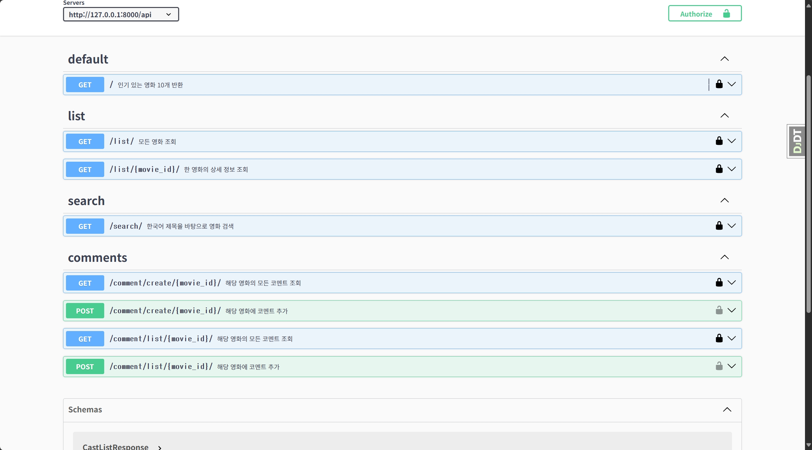Click the /list/{movie_id}/ path link
Screen dimensions: 812x450
[144, 169]
